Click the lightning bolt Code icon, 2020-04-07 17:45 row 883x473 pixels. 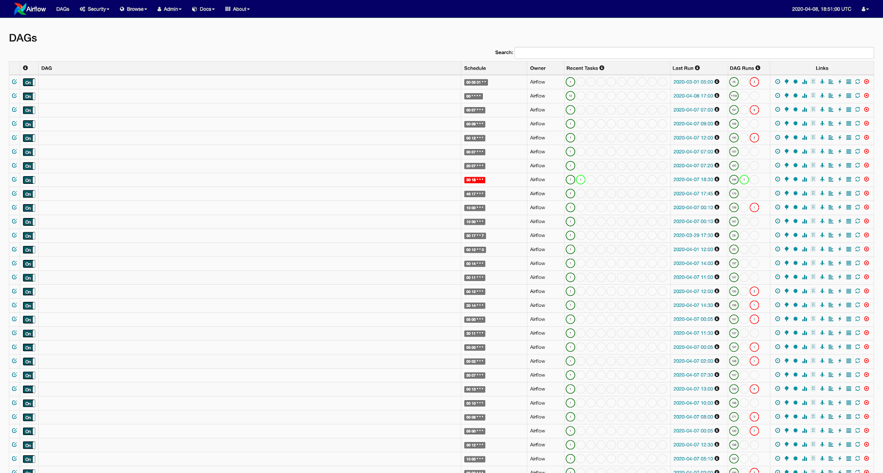pos(839,194)
